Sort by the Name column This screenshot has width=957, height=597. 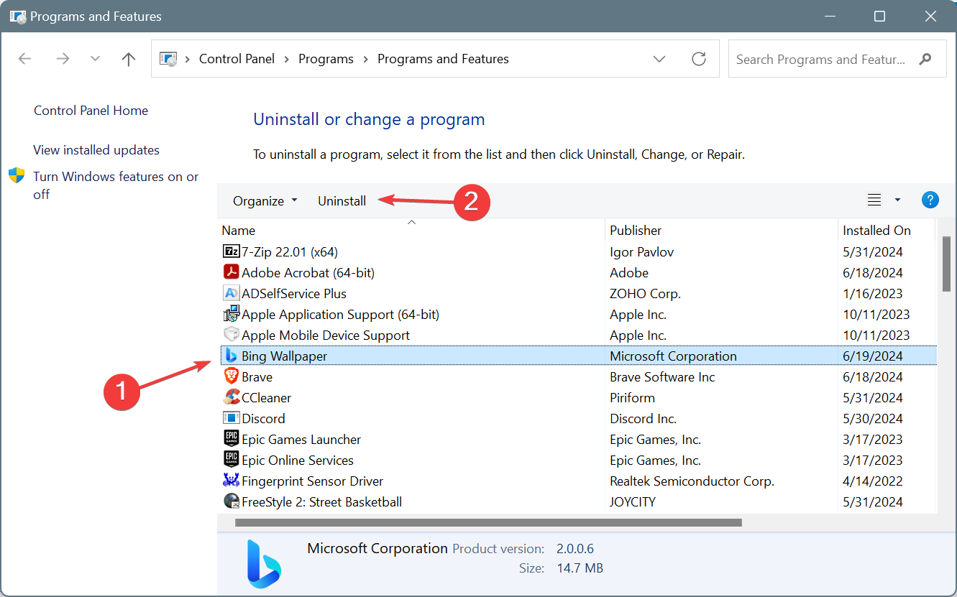pyautogui.click(x=239, y=231)
